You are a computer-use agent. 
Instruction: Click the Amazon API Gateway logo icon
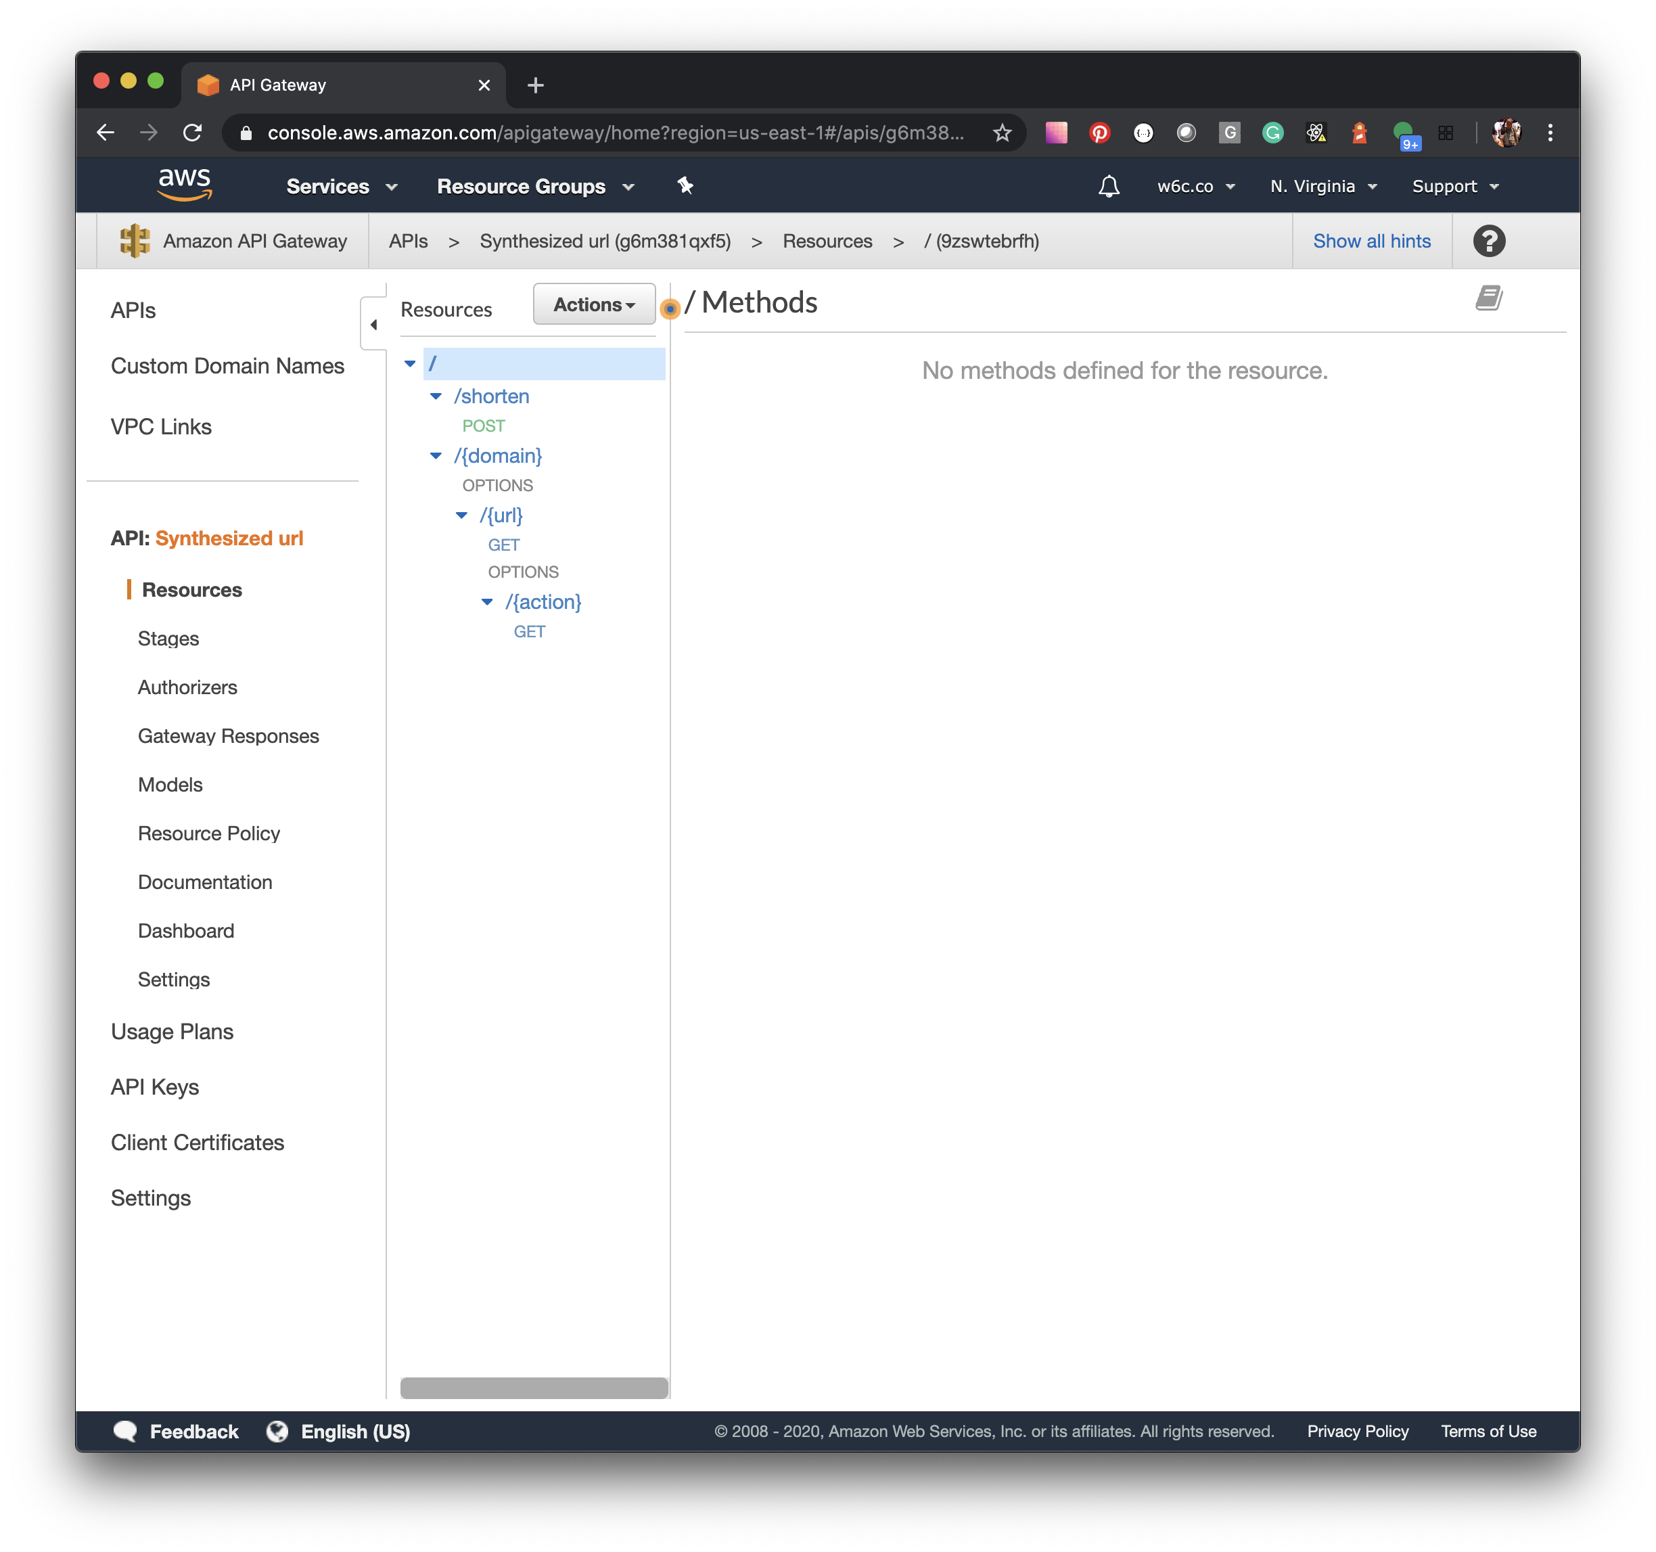[135, 241]
